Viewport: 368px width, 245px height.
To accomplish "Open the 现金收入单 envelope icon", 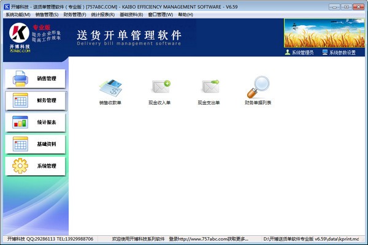I will click(160, 88).
